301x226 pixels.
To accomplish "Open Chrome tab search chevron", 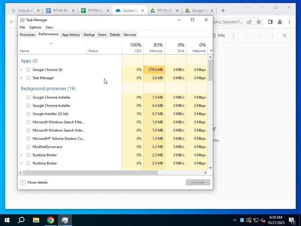I will point(248,7).
